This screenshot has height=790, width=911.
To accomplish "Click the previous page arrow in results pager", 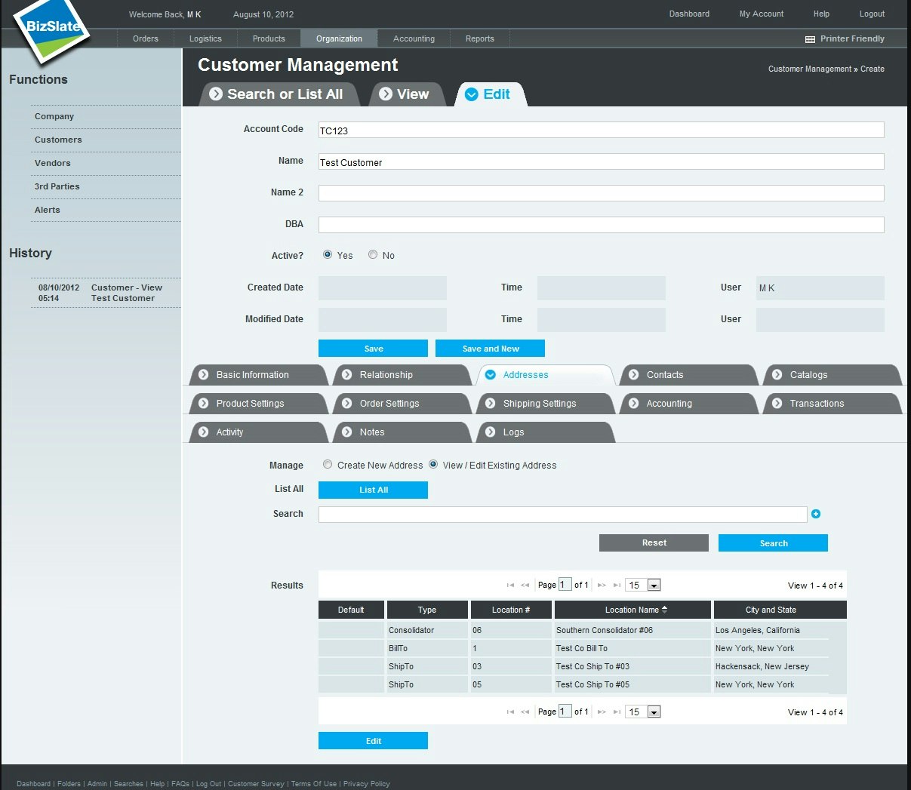I will pyautogui.click(x=525, y=585).
